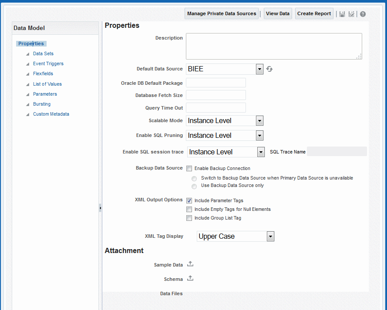Viewport: 387px width, 310px height.
Task: Click Manage Private Data Sources
Action: coord(221,13)
